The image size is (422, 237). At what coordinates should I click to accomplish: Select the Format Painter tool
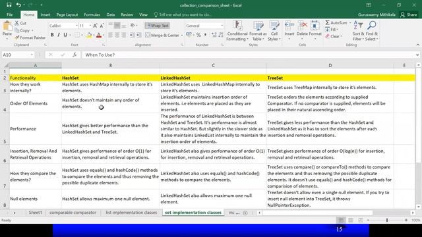click(30, 38)
